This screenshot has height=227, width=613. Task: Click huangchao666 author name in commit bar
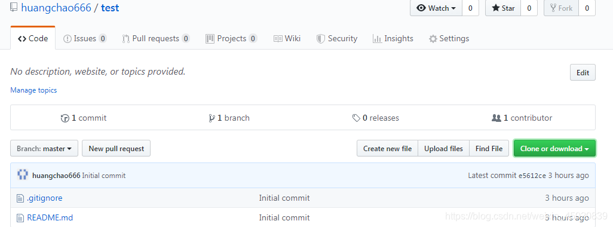(x=56, y=176)
